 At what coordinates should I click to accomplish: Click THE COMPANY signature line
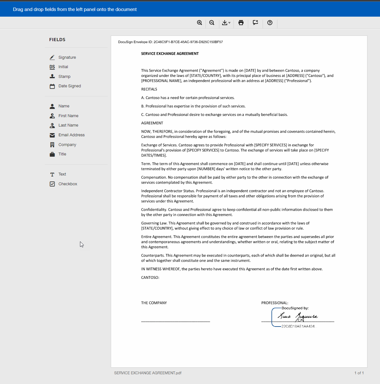point(175,320)
